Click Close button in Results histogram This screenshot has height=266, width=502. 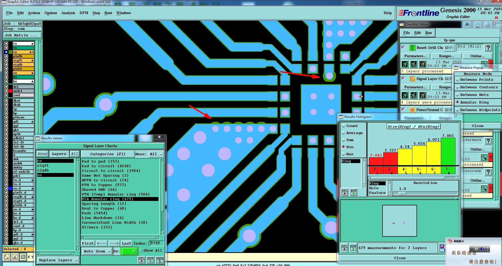[400, 258]
